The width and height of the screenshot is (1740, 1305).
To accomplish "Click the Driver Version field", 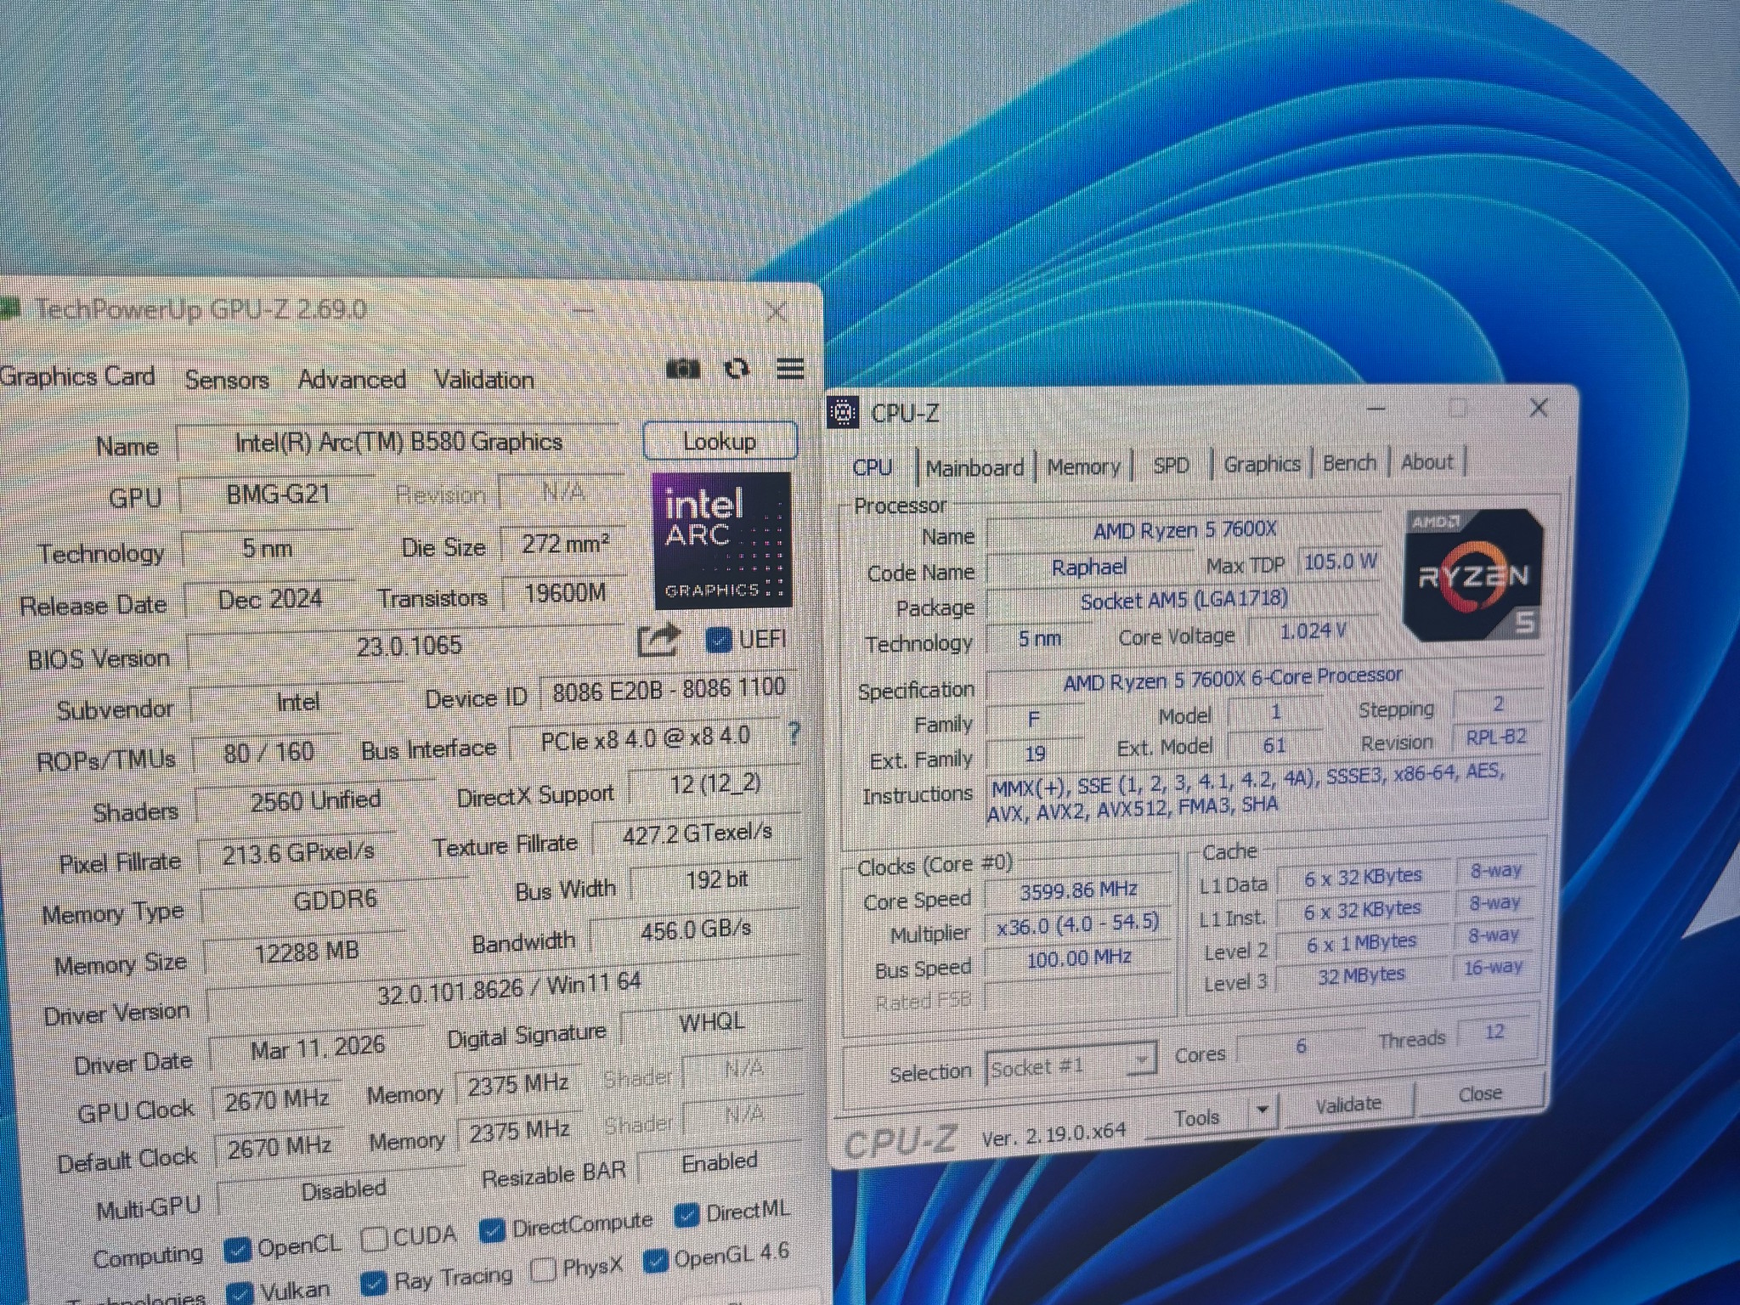I will click(x=508, y=989).
